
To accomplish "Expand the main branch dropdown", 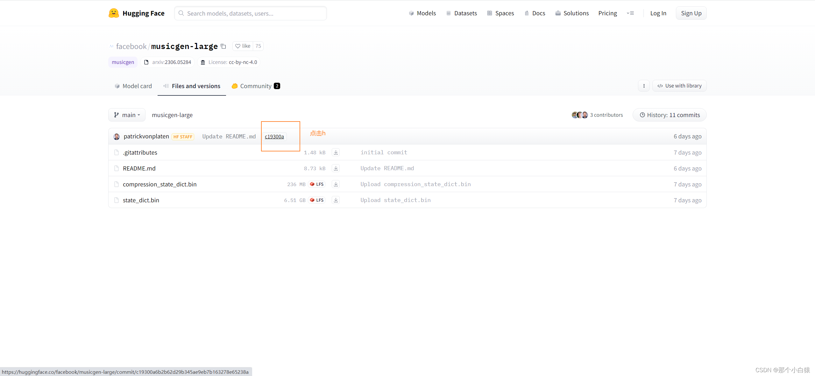I will 127,115.
